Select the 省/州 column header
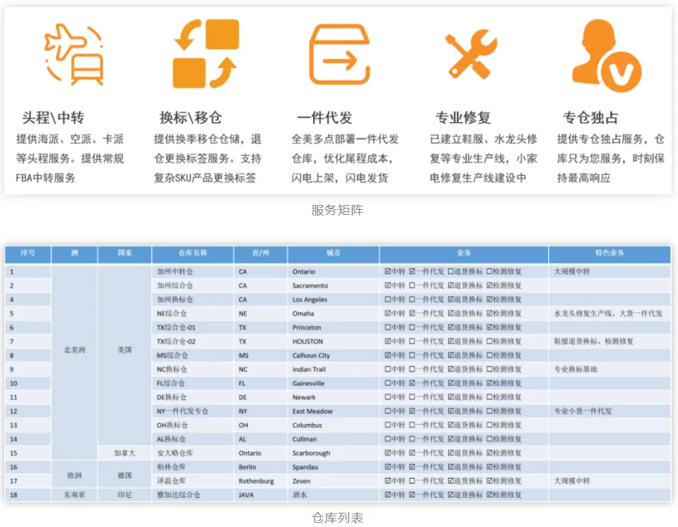The image size is (678, 527). coord(261,253)
